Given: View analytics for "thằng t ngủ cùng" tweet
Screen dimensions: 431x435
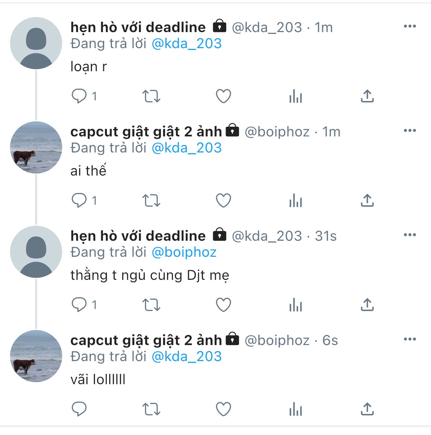Looking at the screenshot, I should click(296, 305).
